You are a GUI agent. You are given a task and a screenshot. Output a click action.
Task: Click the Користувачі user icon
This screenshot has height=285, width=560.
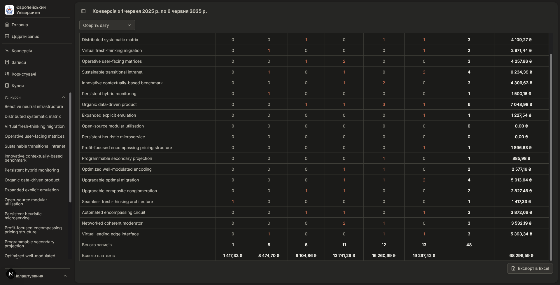pyautogui.click(x=7, y=74)
